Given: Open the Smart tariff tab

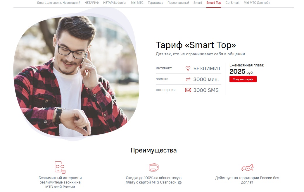Looking at the screenshot, I should pos(198,3).
